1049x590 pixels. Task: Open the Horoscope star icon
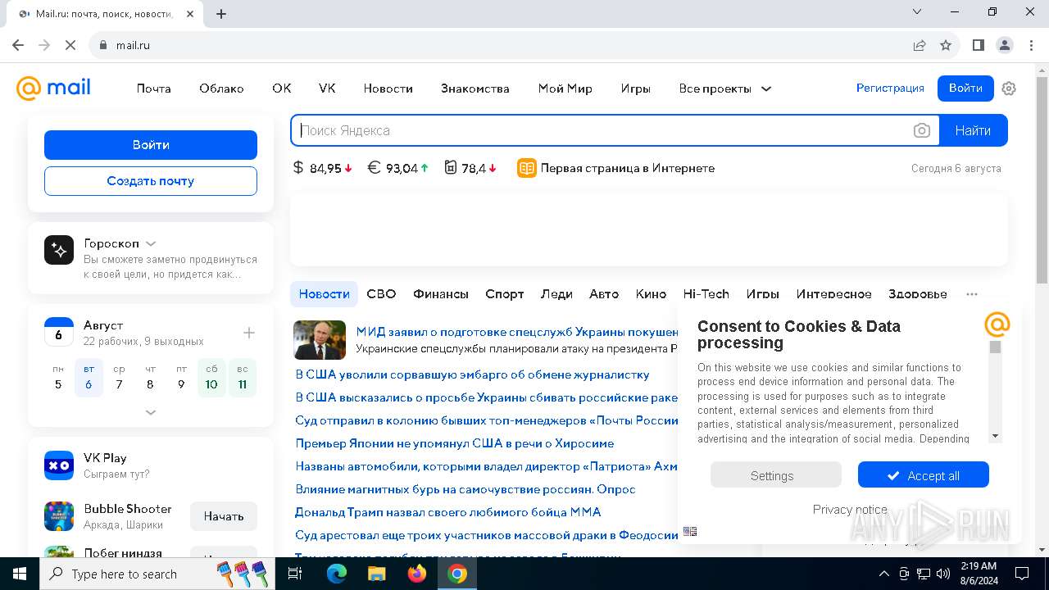point(59,250)
